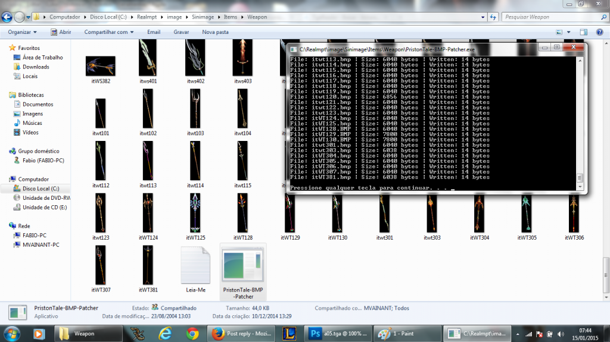
Task: Open the Organizar menu
Action: point(22,32)
